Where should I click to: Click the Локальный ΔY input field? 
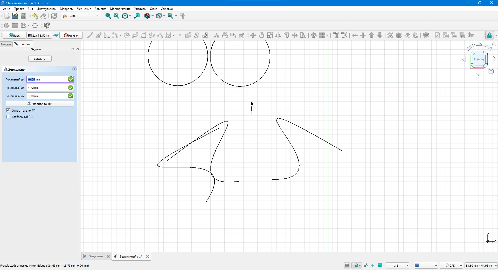click(47, 88)
